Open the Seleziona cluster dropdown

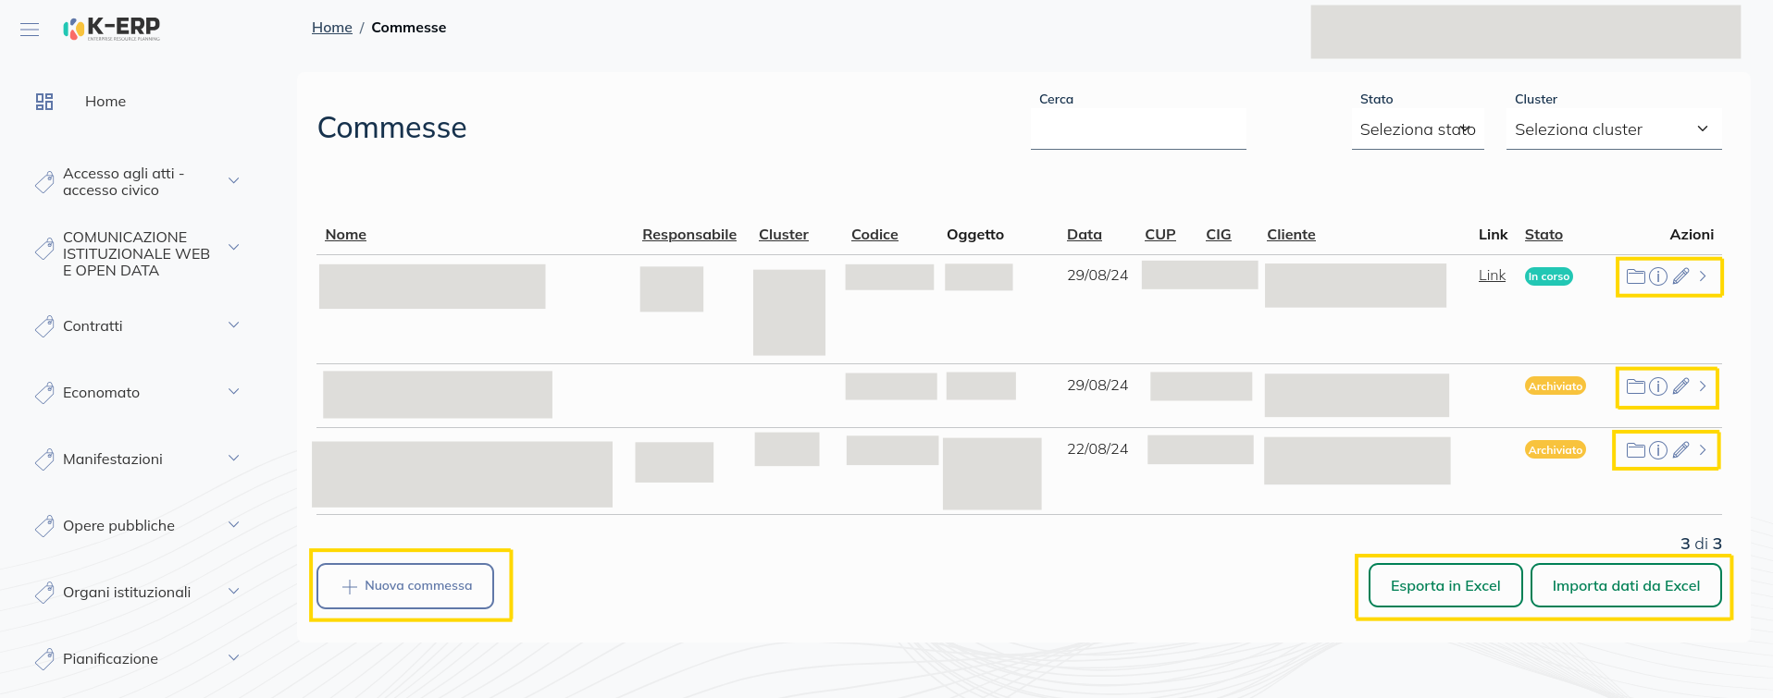click(x=1612, y=129)
